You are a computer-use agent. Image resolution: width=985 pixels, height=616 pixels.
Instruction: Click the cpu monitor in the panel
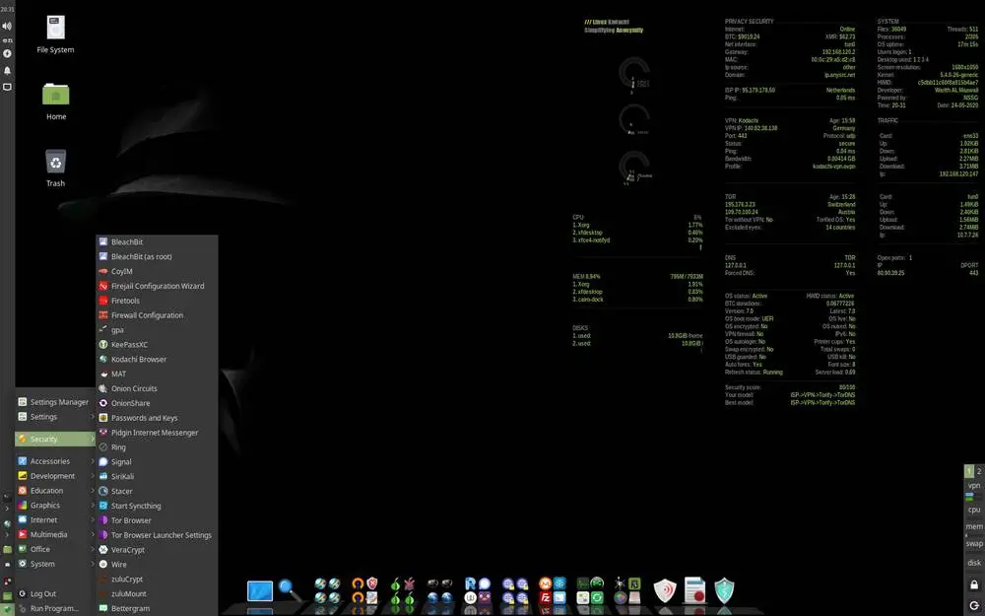974,510
